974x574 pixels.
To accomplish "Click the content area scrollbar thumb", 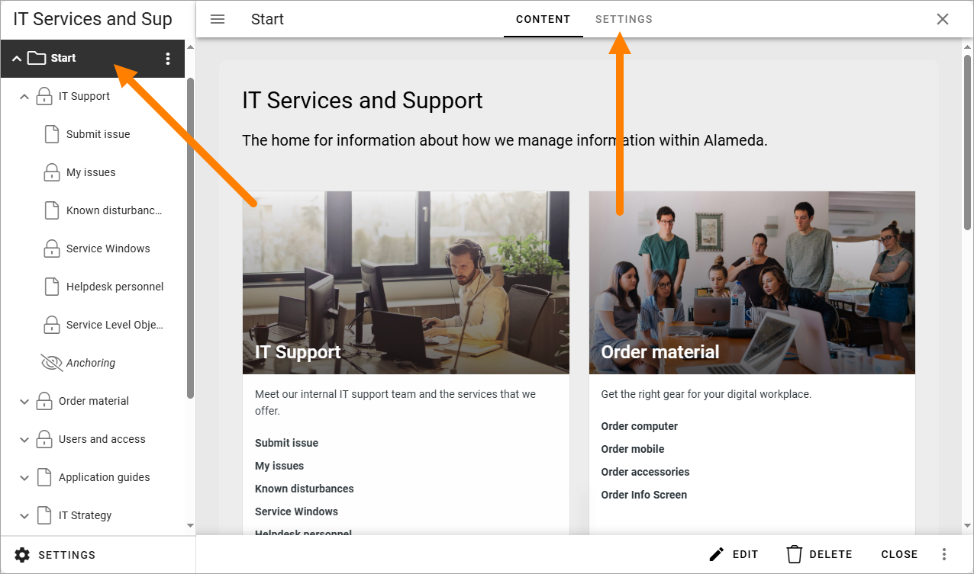I will 968,142.
